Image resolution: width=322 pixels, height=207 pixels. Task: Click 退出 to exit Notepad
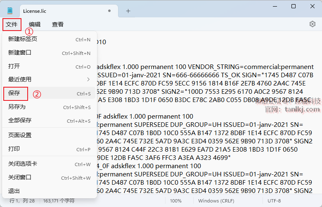point(49,191)
